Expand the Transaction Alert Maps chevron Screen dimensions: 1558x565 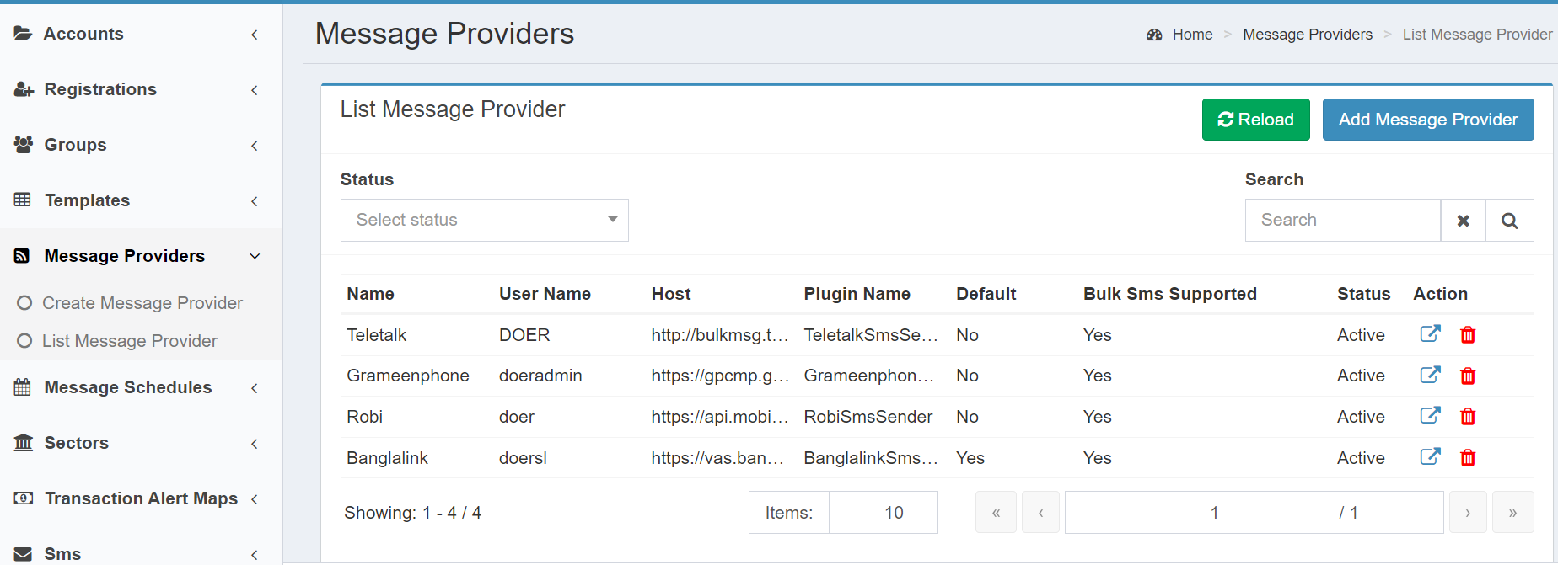tap(255, 499)
